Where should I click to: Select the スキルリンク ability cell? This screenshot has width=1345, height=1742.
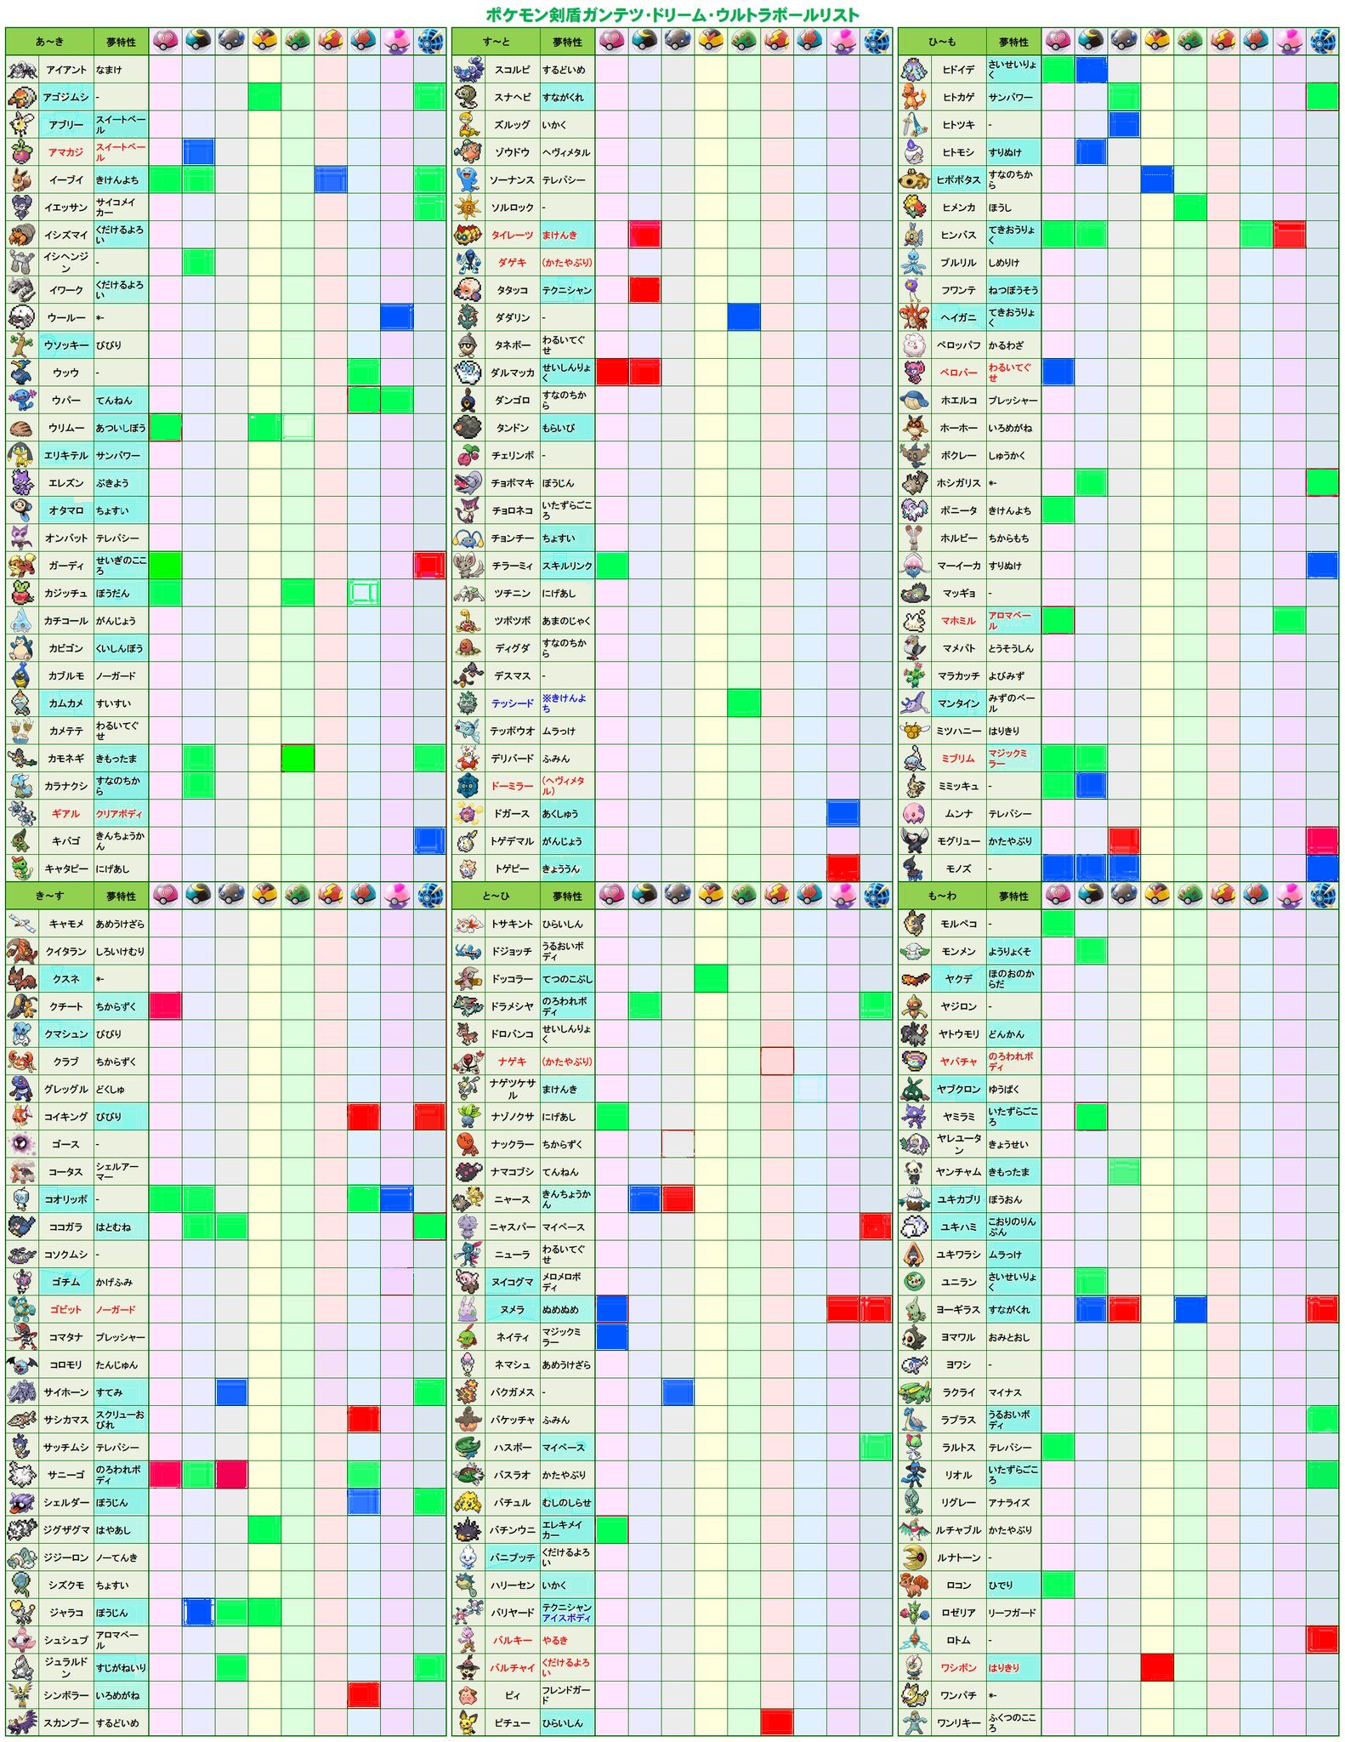567,566
